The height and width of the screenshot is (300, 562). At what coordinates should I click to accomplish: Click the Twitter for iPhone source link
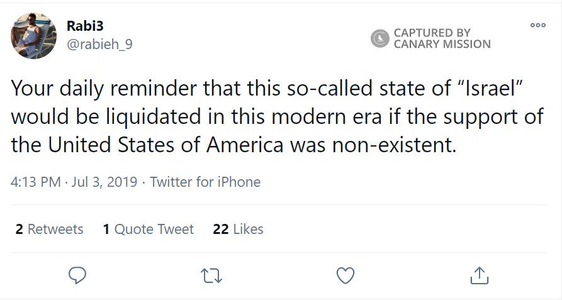(205, 182)
